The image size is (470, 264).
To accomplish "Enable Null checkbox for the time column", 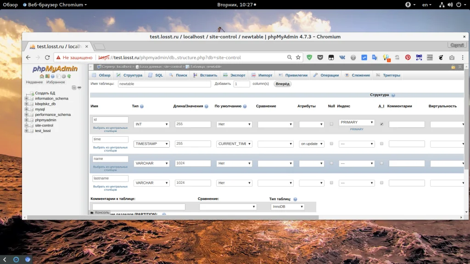I will click(x=331, y=143).
